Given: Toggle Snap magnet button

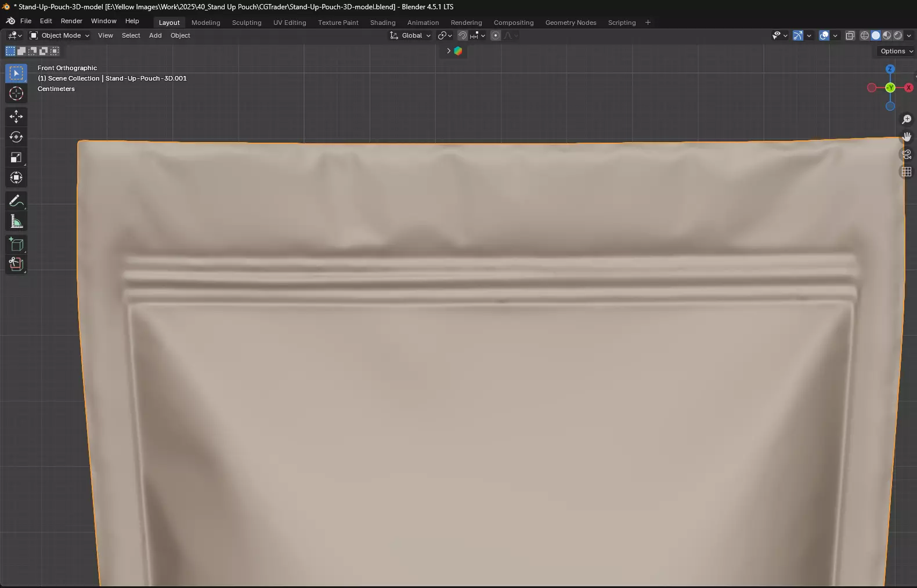Looking at the screenshot, I should click(x=463, y=35).
